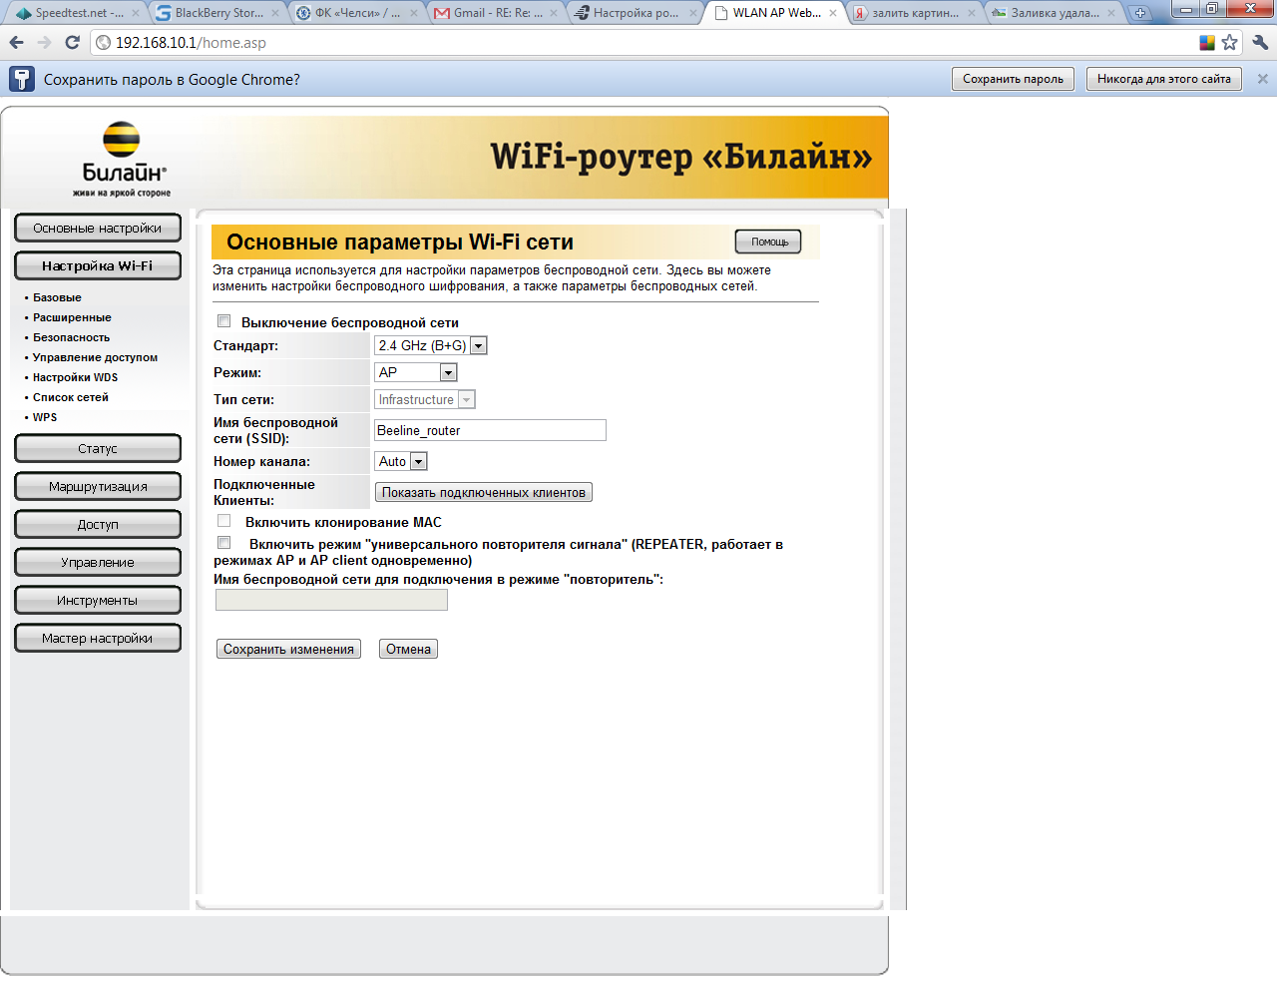Viewport: 1277px width, 982px height.
Task: Open the Настройки WDS link
Action: pyautogui.click(x=75, y=377)
